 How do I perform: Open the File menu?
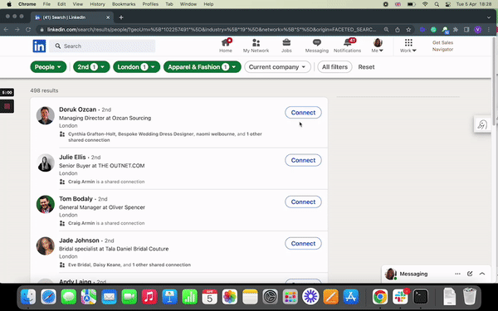point(46,4)
